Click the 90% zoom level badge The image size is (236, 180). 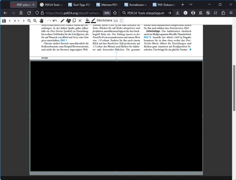coord(107,13)
